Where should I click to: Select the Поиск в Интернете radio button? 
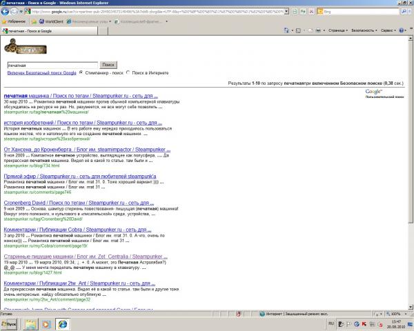(x=128, y=72)
